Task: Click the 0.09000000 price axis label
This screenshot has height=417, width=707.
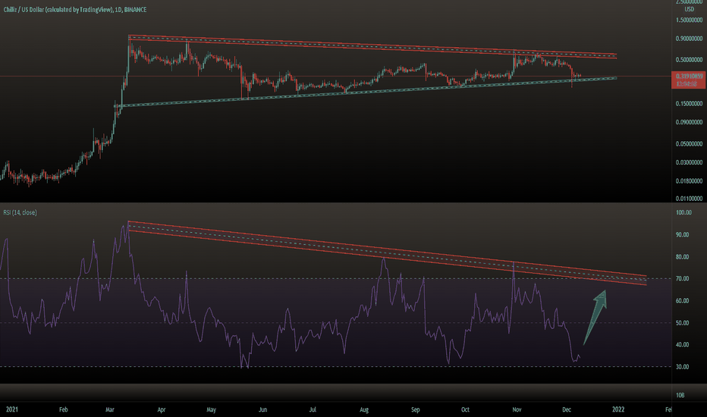Action: 689,122
